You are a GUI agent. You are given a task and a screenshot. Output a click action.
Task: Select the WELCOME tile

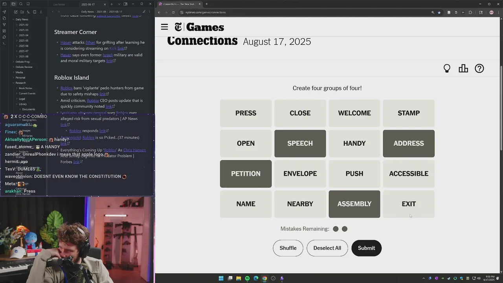(354, 113)
